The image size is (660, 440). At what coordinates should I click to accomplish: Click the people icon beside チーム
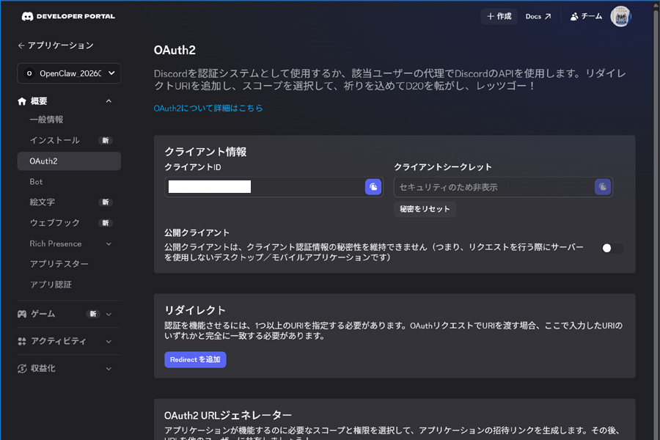click(x=573, y=15)
